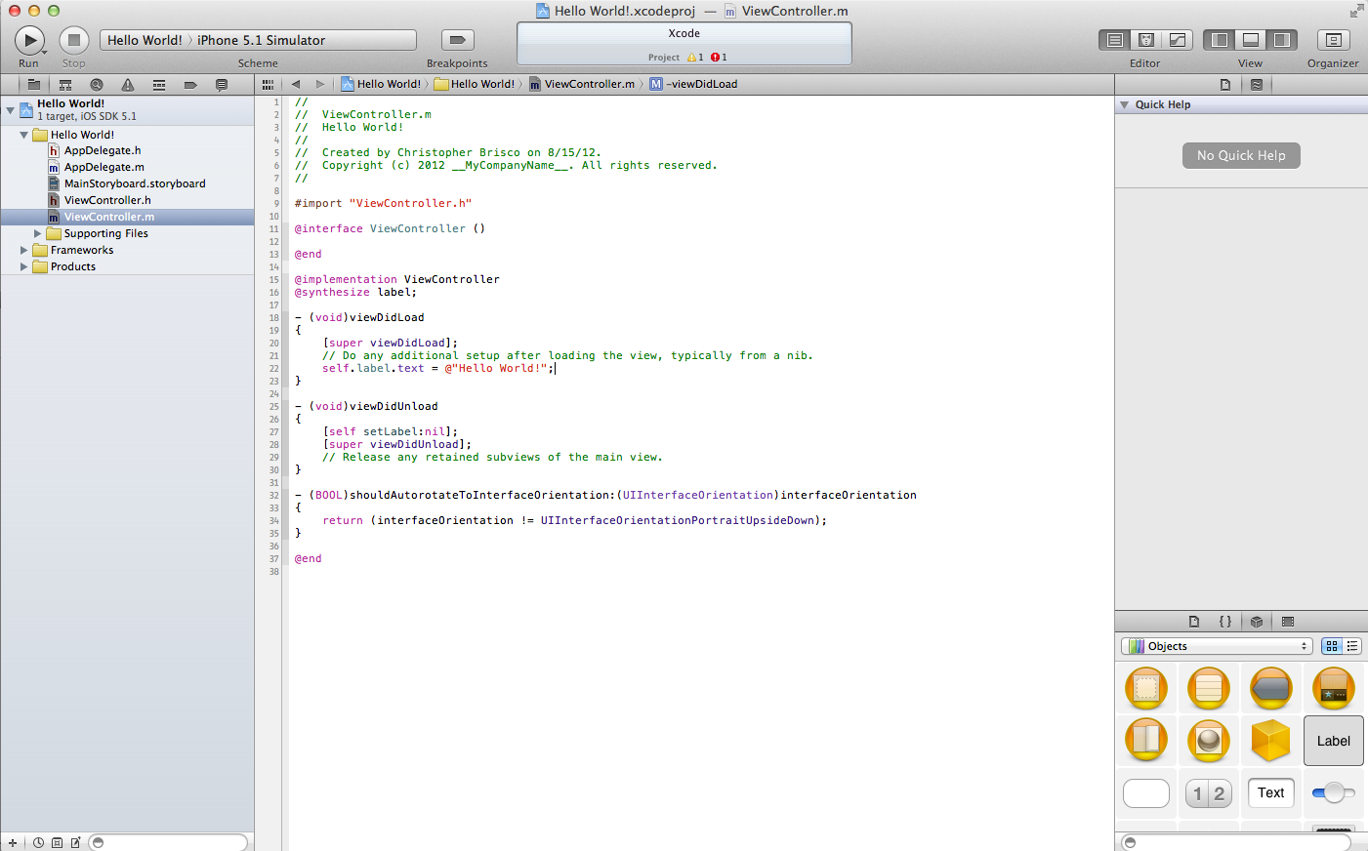The height and width of the screenshot is (851, 1368).
Task: Go forward in editor history
Action: [319, 84]
